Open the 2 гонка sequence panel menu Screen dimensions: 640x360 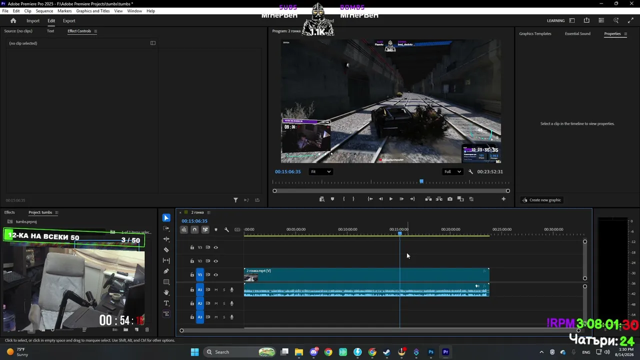tap(208, 212)
